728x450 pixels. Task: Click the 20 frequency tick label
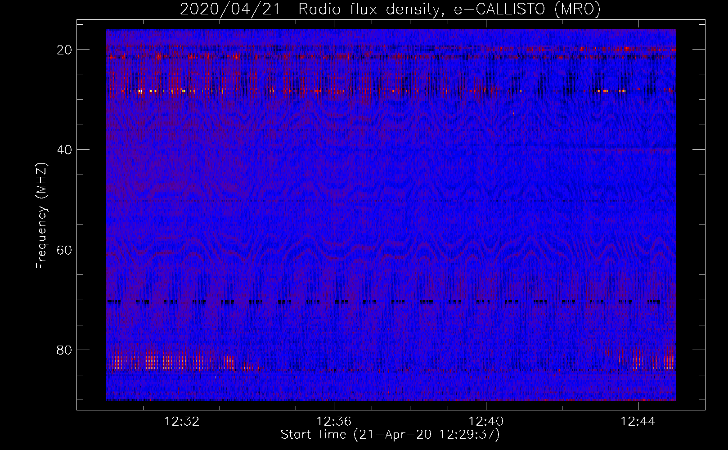pos(65,50)
